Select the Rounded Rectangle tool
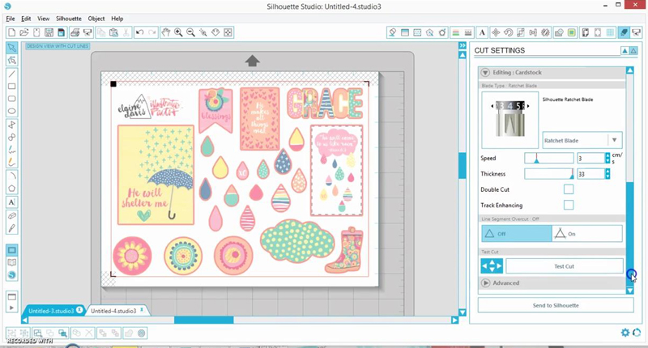This screenshot has width=648, height=348. click(11, 99)
